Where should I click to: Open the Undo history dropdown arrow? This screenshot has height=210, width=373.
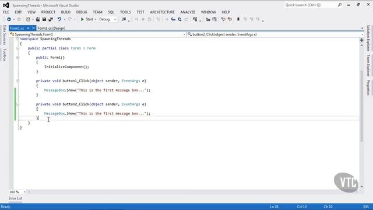coord(64,19)
